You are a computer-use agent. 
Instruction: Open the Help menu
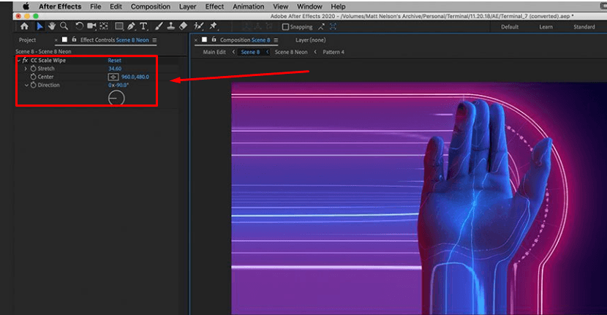click(x=338, y=7)
